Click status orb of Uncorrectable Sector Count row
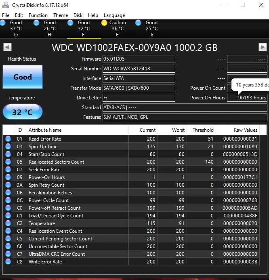This screenshot has width=269, height=280. click(x=8, y=246)
